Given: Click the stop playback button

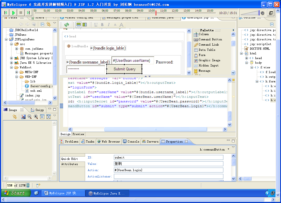Looking at the screenshot, I should coord(21,13).
